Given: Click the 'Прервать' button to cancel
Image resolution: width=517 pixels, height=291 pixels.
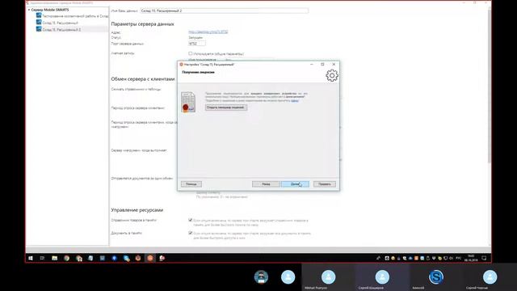Looking at the screenshot, I should pyautogui.click(x=325, y=184).
